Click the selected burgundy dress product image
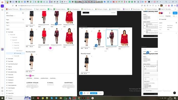178x100 pixels. 112,38
